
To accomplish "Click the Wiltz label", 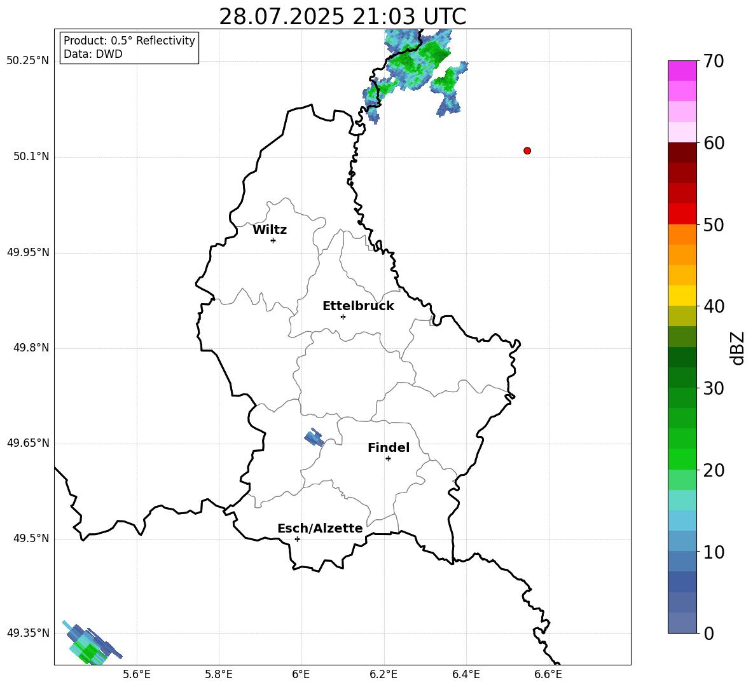I will (270, 230).
